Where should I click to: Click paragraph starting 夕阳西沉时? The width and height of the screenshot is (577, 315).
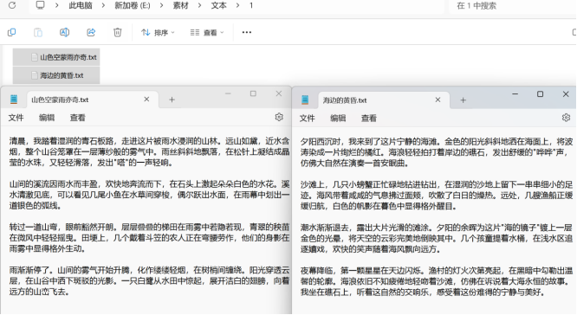[x=437, y=152]
